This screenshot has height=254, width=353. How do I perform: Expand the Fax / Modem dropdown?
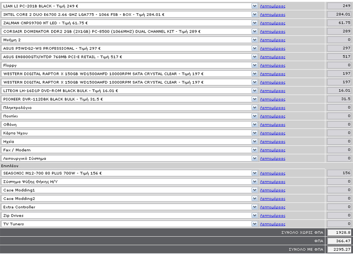coord(255,150)
